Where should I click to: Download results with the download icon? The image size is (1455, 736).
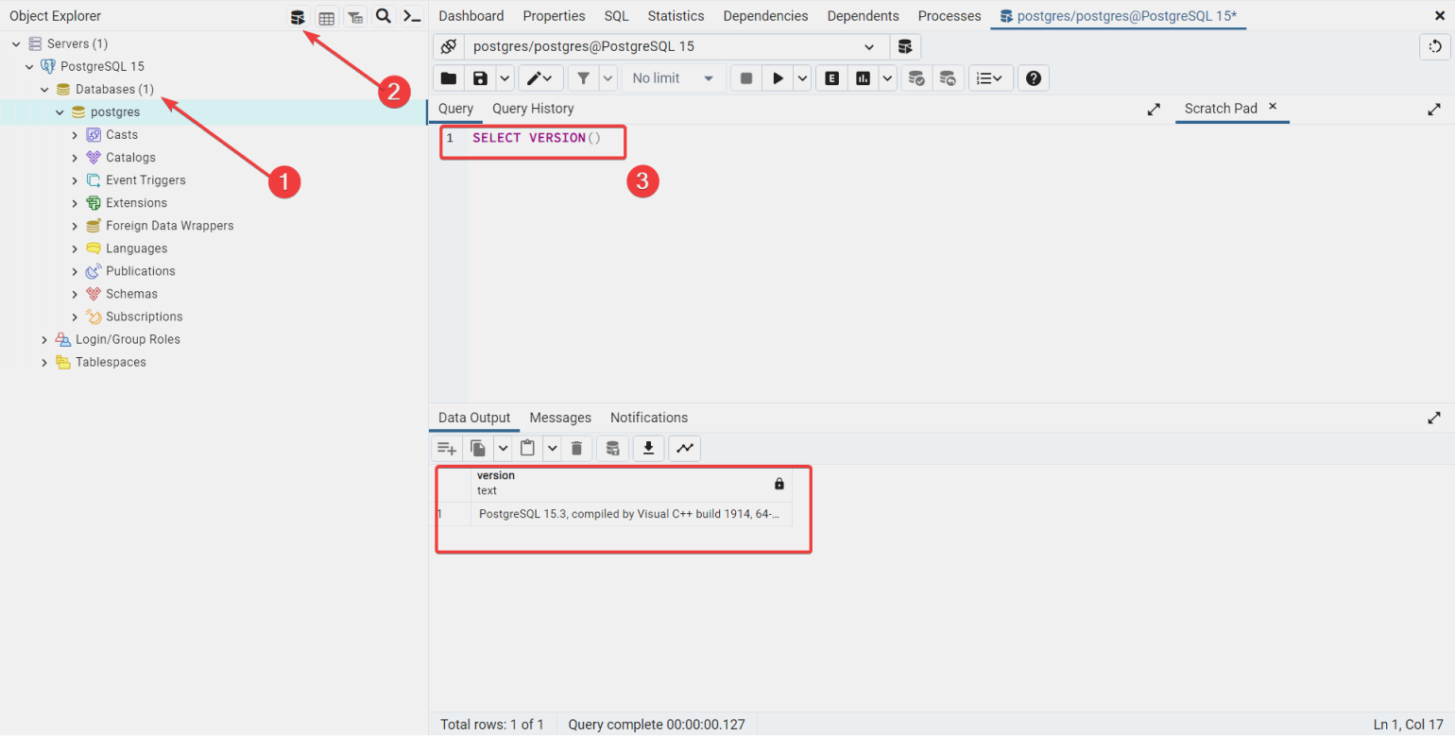pyautogui.click(x=648, y=448)
